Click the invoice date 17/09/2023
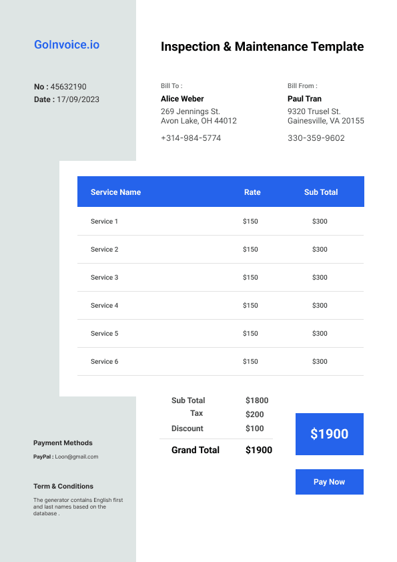Screen dimensions: 397x562 (78, 99)
